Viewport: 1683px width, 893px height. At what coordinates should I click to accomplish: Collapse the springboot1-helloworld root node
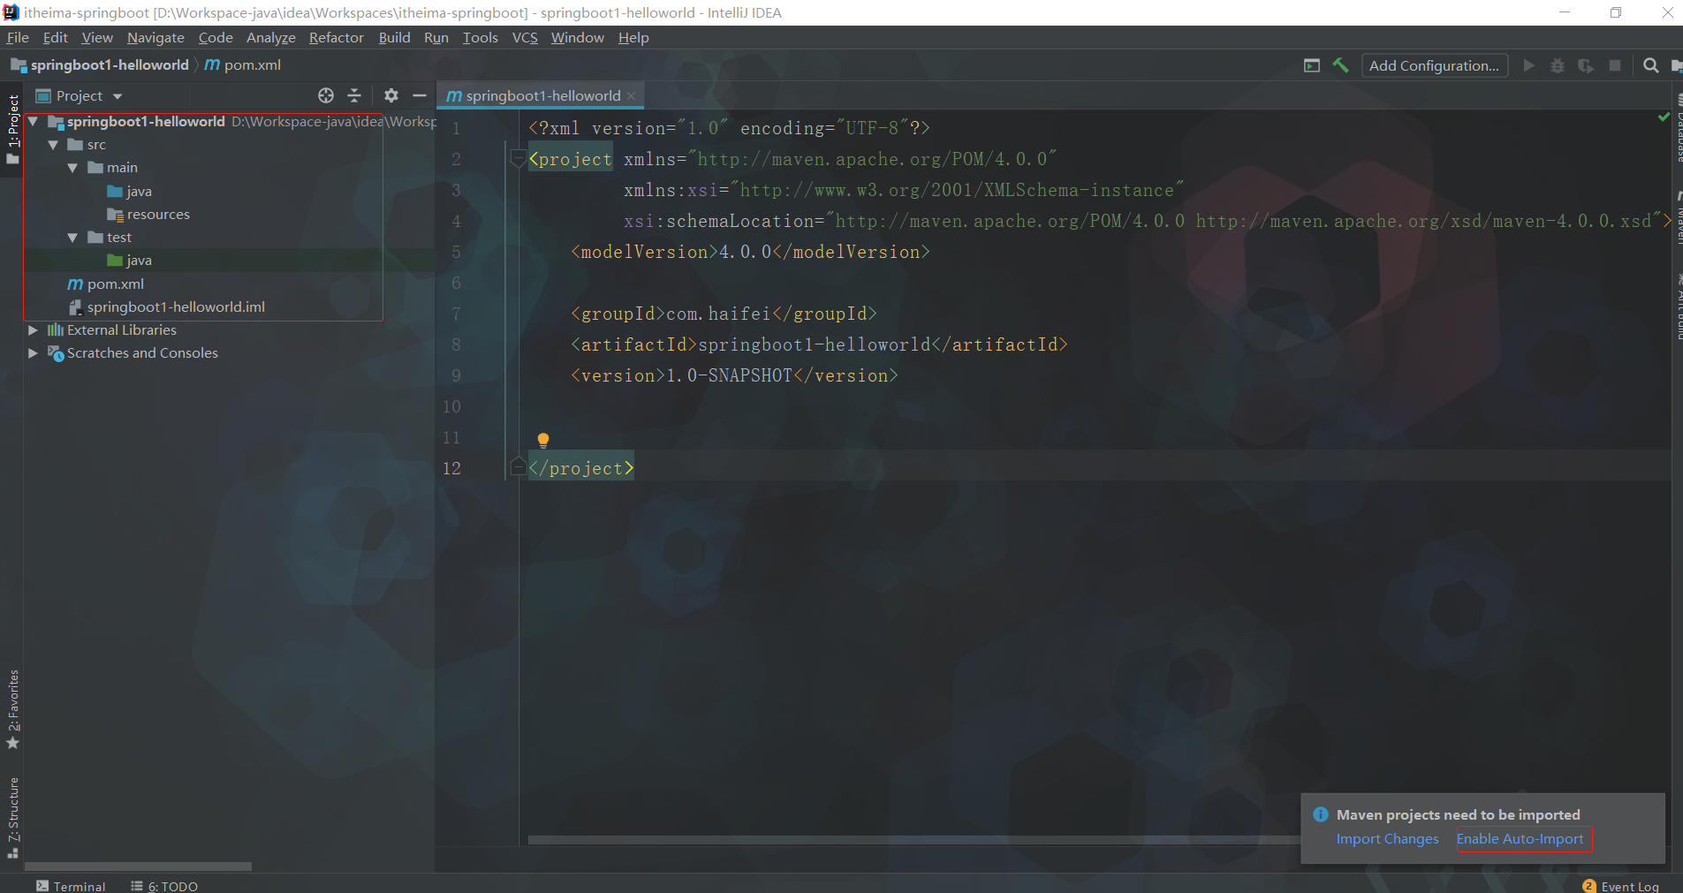click(x=33, y=121)
